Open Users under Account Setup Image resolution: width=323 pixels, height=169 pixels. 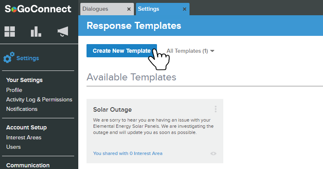click(13, 147)
